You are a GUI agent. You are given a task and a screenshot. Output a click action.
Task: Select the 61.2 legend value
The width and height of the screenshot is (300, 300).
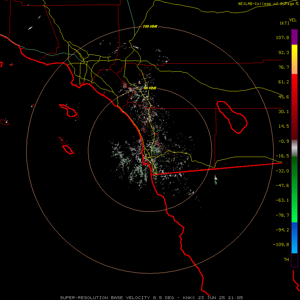[x=284, y=82]
